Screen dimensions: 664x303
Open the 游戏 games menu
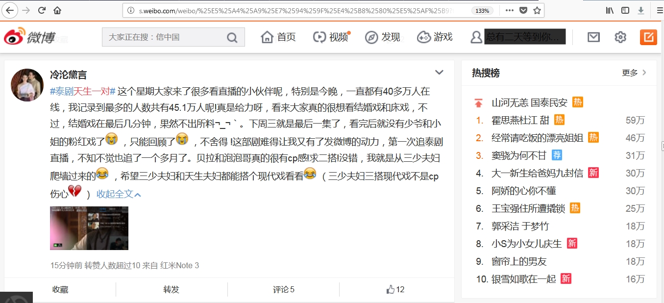[x=435, y=37]
